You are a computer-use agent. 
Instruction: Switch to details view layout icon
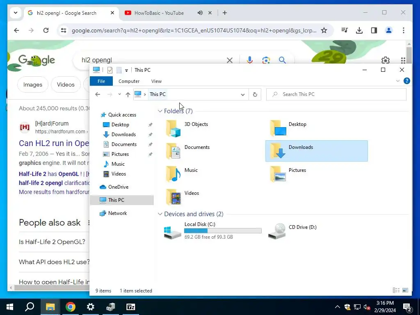click(x=396, y=290)
